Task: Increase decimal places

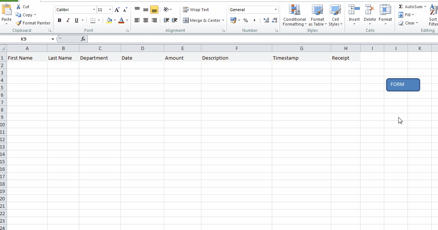Action: click(266, 20)
